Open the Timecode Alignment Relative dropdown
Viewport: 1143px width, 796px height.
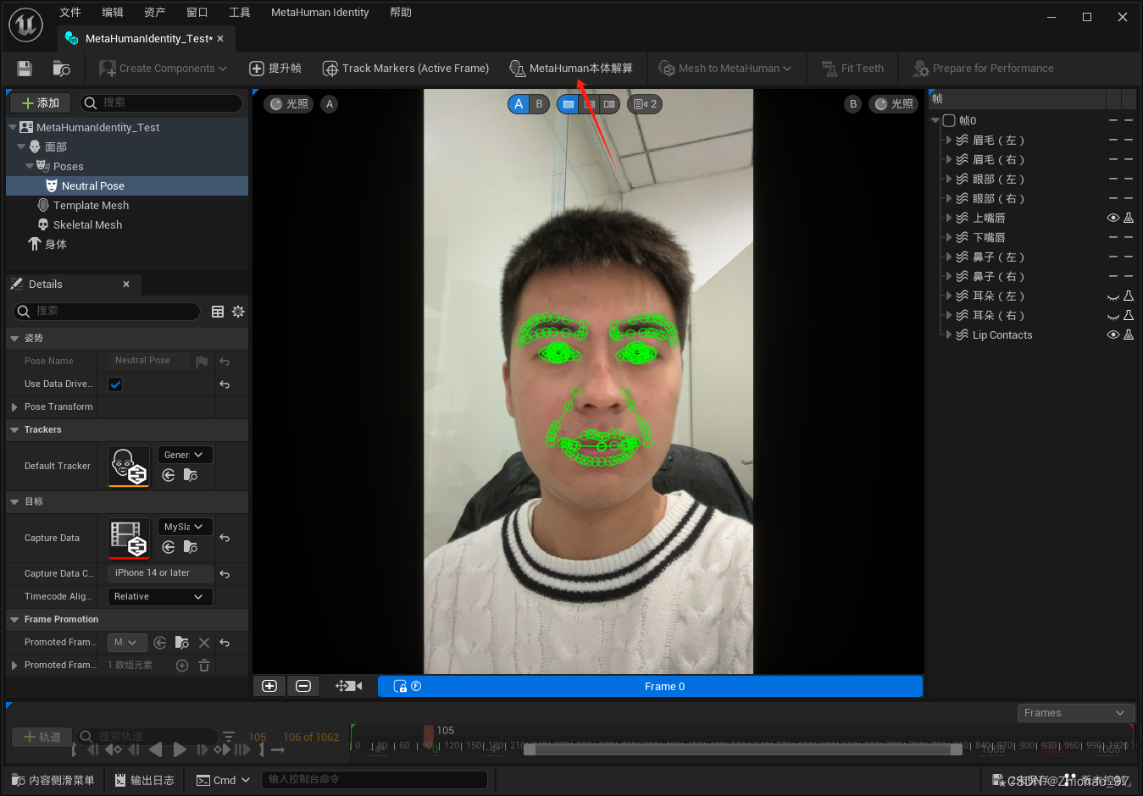coord(160,597)
